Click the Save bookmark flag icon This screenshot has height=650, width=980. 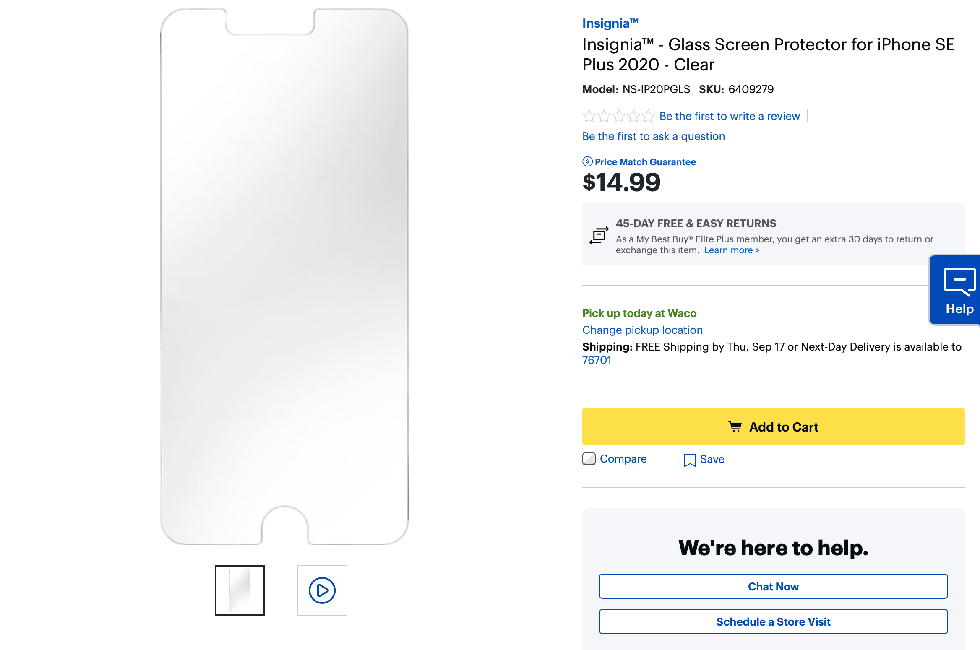point(690,459)
